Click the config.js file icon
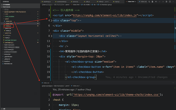The image size is (176, 110). 4,35
